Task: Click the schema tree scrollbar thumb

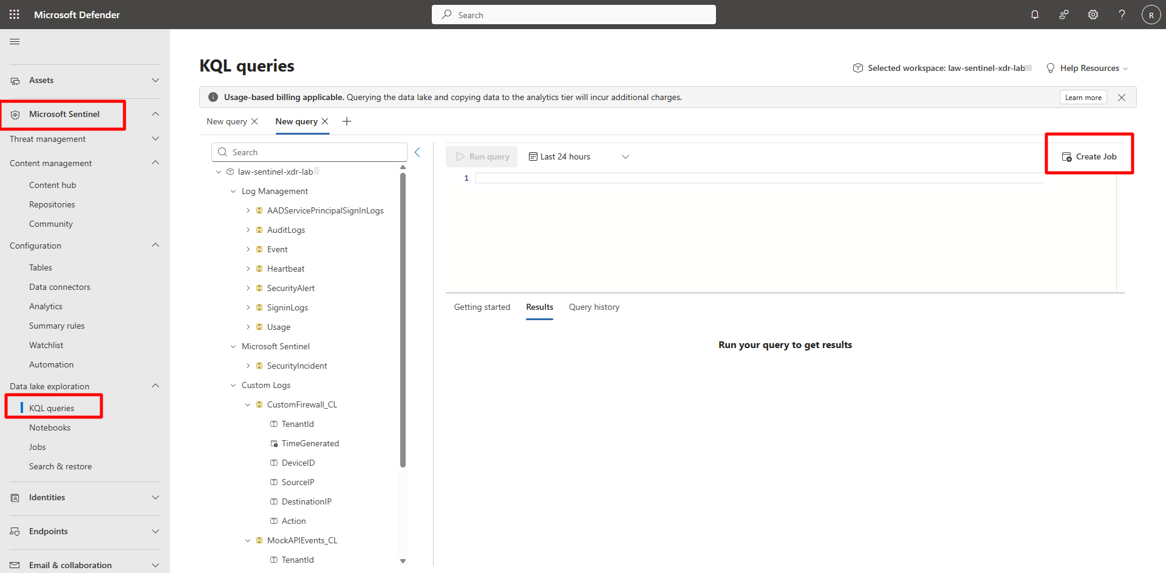Action: click(403, 320)
